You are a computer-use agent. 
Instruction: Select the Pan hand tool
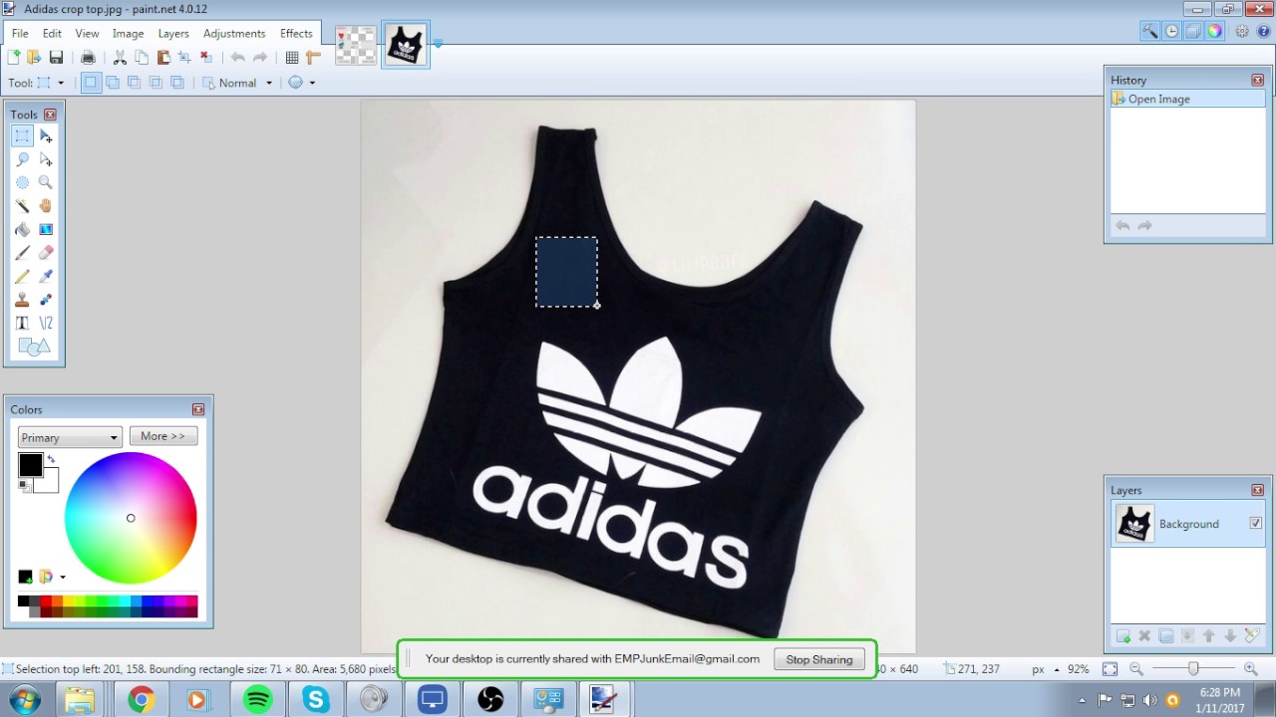coord(46,206)
